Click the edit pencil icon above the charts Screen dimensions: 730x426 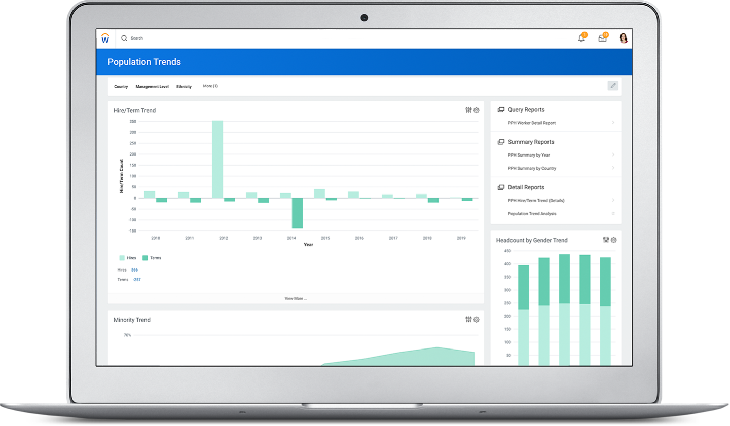613,86
